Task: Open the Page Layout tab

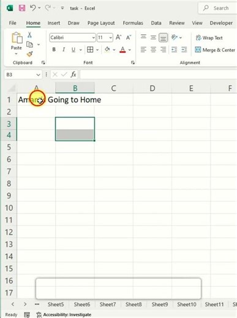Action: click(101, 23)
